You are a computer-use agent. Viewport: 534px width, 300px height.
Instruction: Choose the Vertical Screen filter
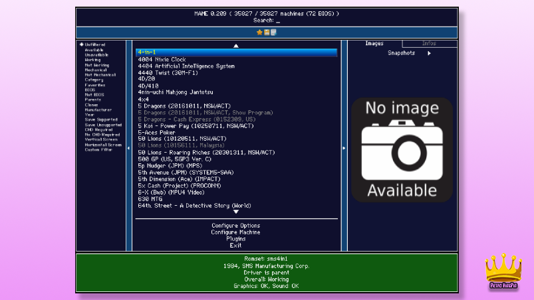click(x=101, y=139)
